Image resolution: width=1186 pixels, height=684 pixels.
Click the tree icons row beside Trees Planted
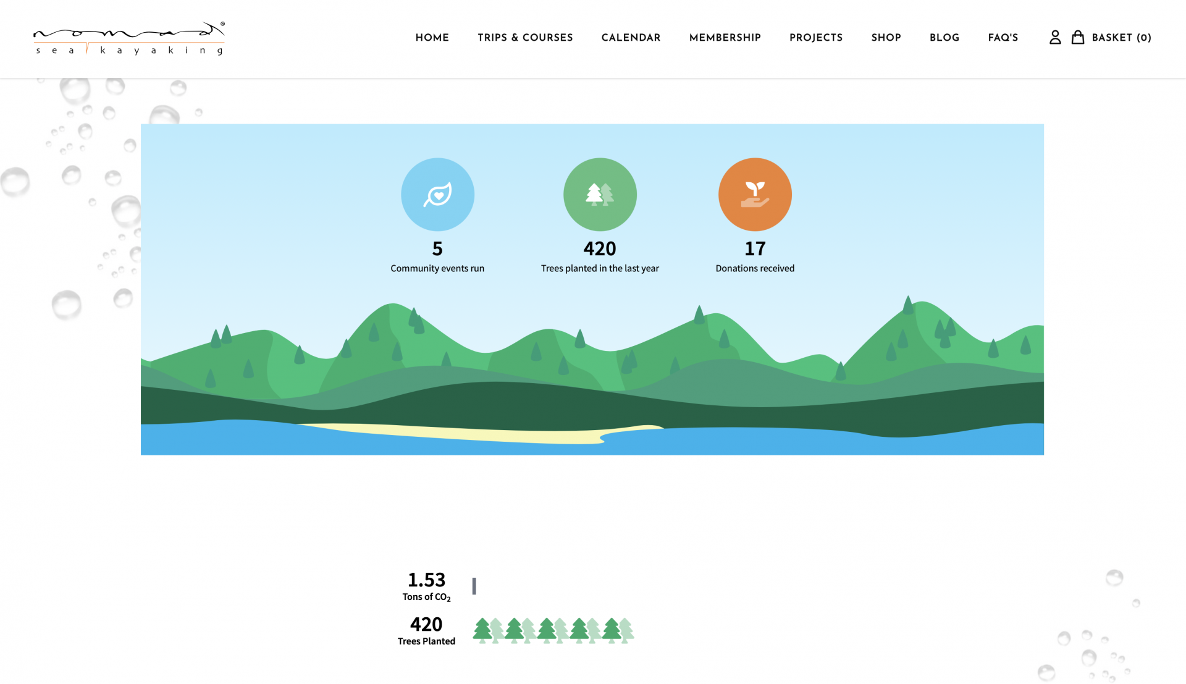click(553, 631)
